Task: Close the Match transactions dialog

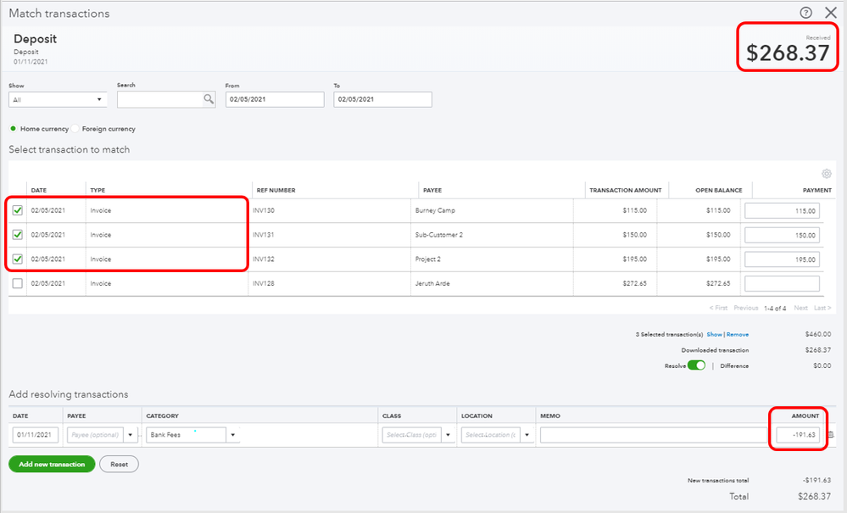Action: pyautogui.click(x=831, y=13)
